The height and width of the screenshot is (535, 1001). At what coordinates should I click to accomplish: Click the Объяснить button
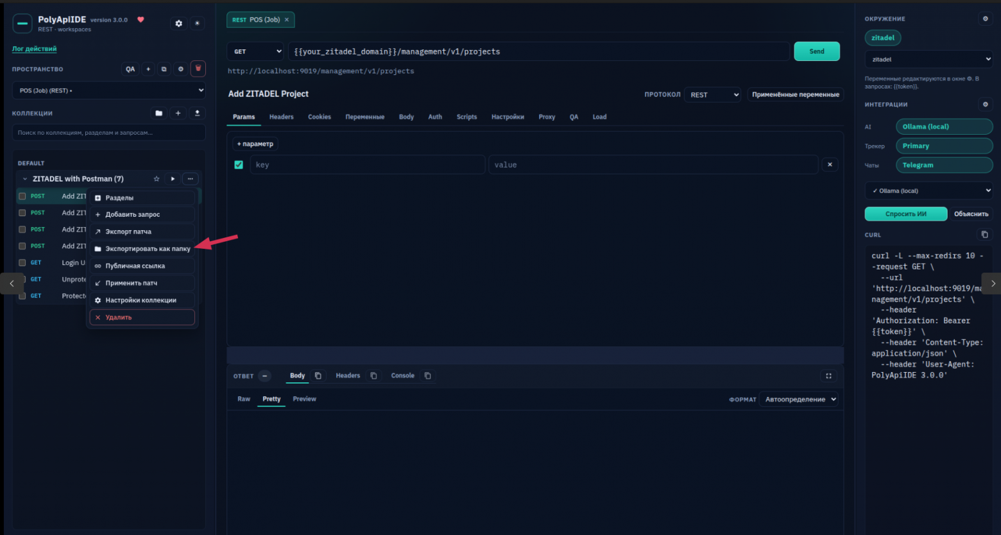coord(971,214)
